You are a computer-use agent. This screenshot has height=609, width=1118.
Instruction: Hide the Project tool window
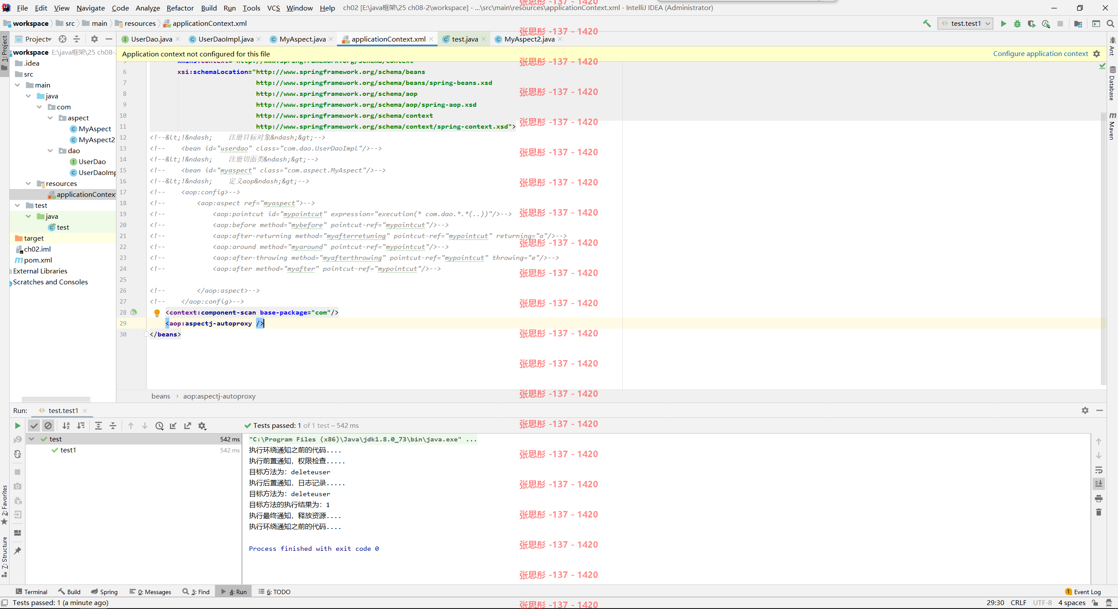click(109, 39)
